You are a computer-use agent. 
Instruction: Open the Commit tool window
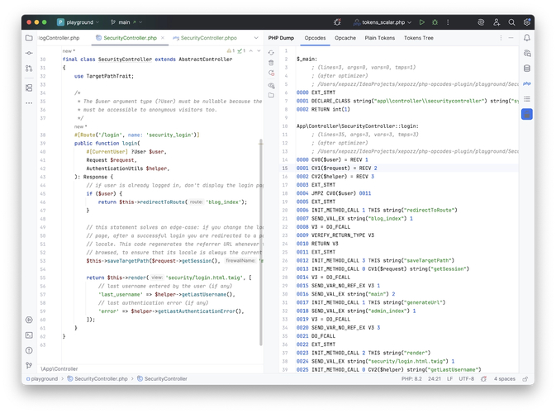pyautogui.click(x=29, y=53)
